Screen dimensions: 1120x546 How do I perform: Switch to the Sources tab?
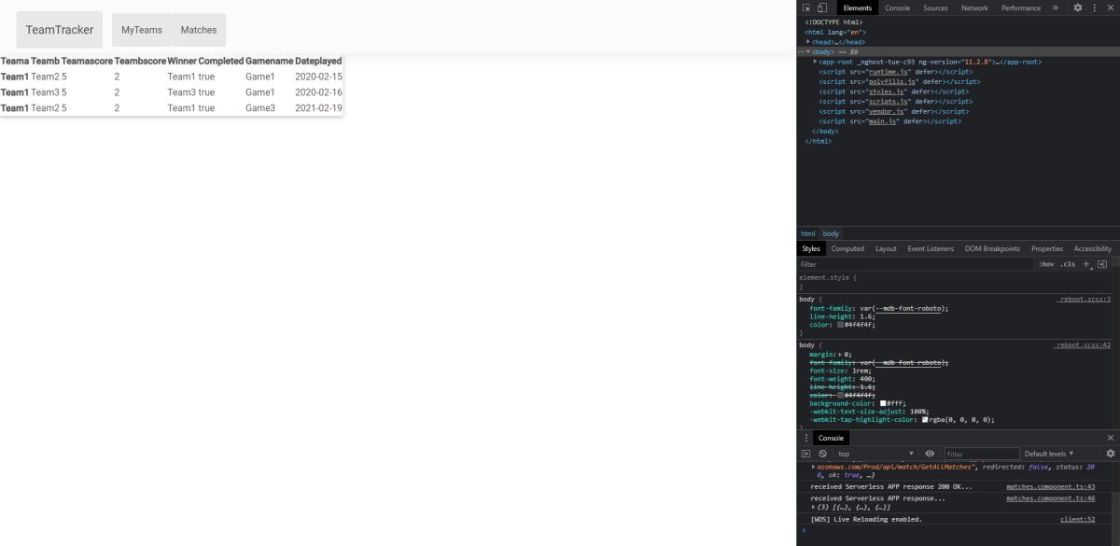coord(935,7)
